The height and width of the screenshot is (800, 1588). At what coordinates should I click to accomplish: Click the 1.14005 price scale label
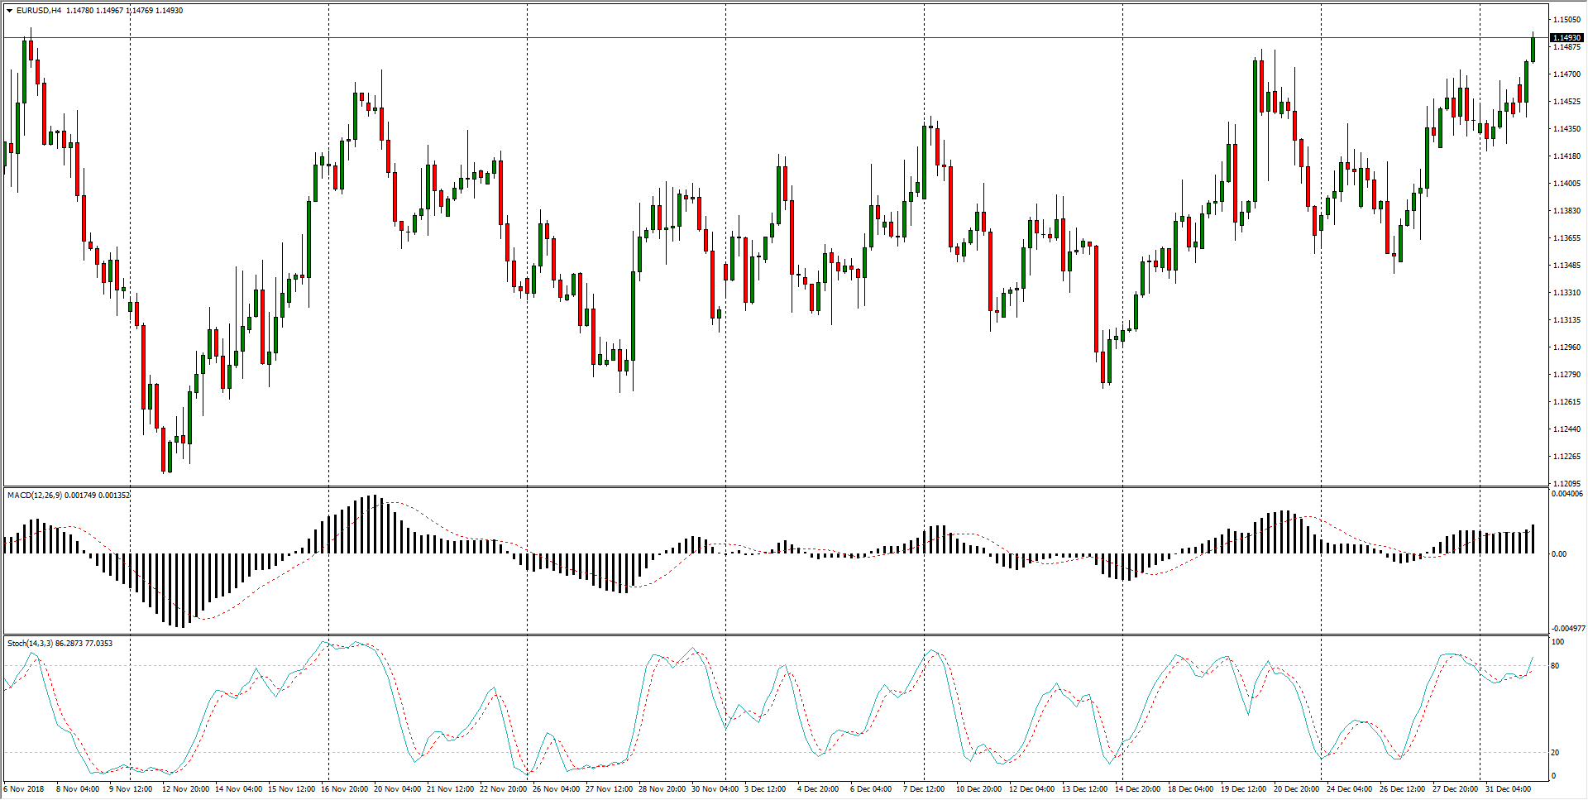(x=1566, y=184)
